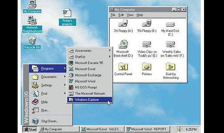224x133 pixels.
Task: Expand the Documents item in Start menu
Action: click(48, 77)
